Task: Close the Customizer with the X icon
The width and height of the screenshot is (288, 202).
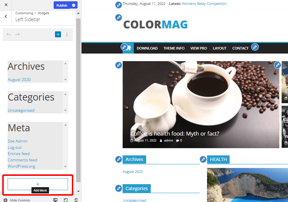Action: coord(6,5)
